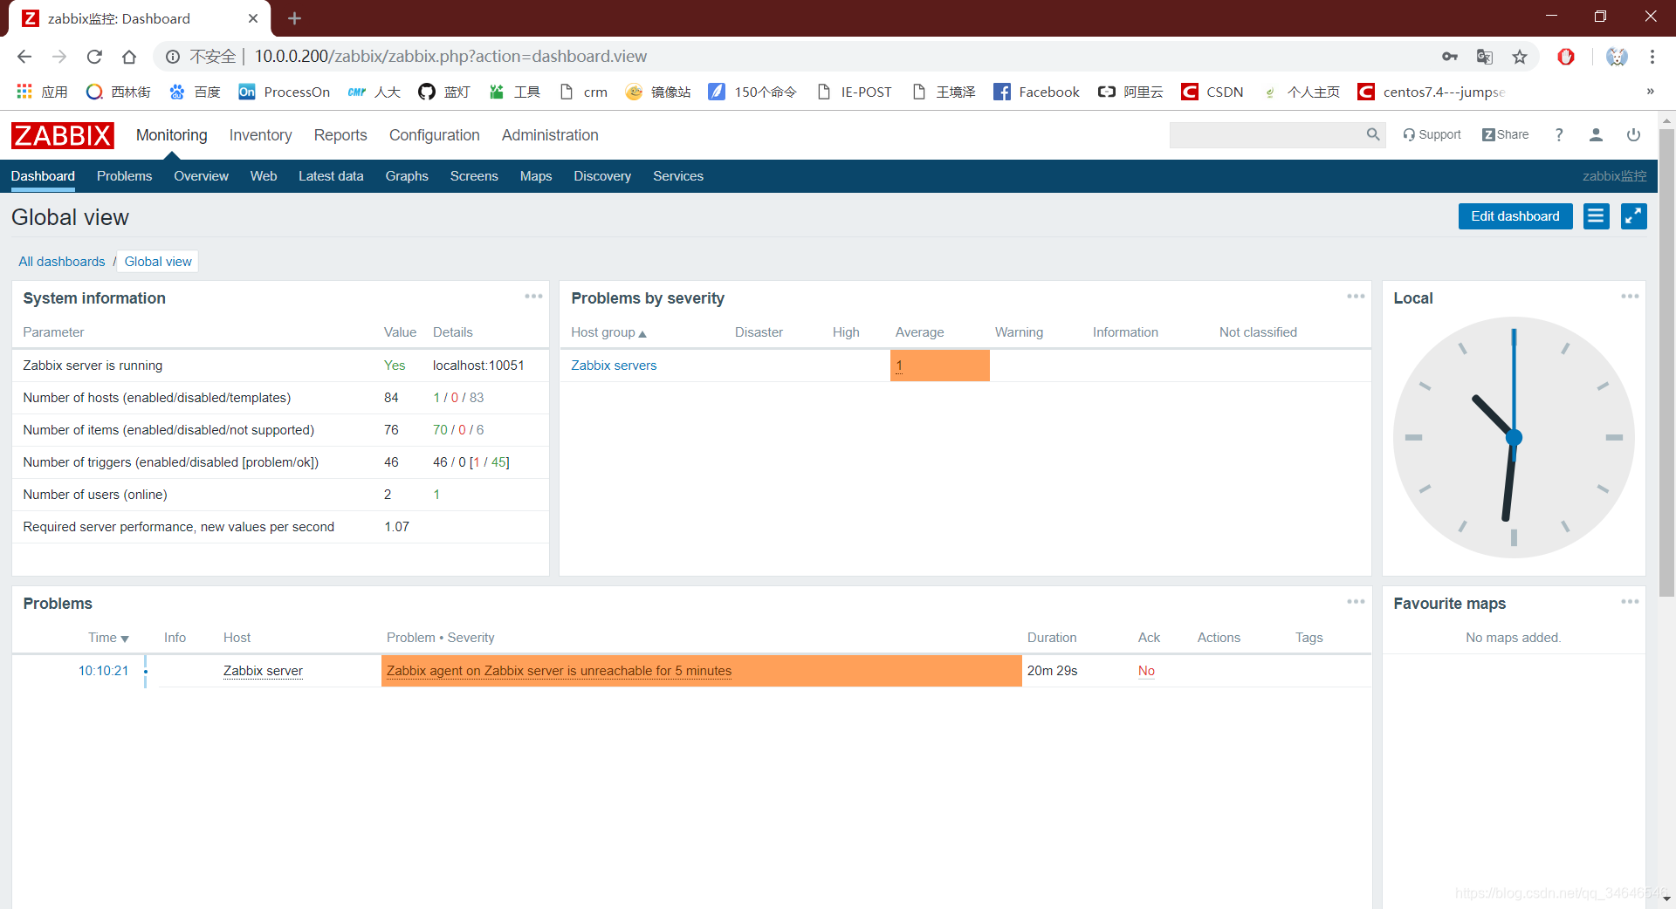1676x909 pixels.
Task: Click the translate page icon
Action: pyautogui.click(x=1485, y=57)
